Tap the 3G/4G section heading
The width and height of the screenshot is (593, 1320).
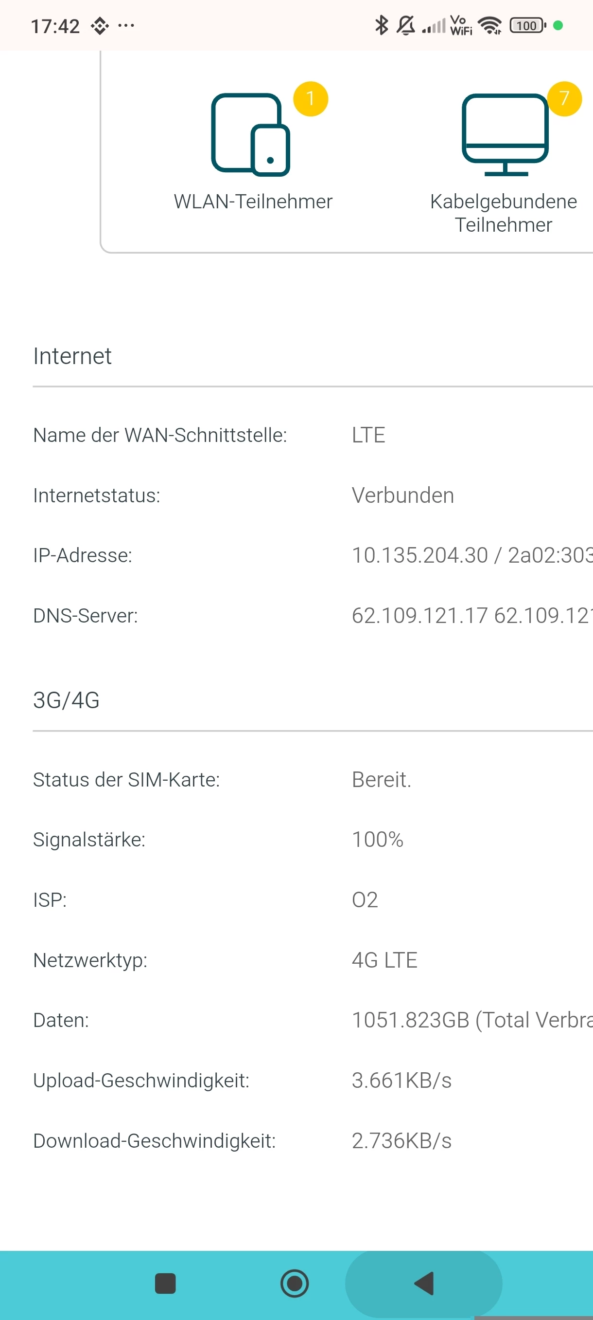coord(66,700)
